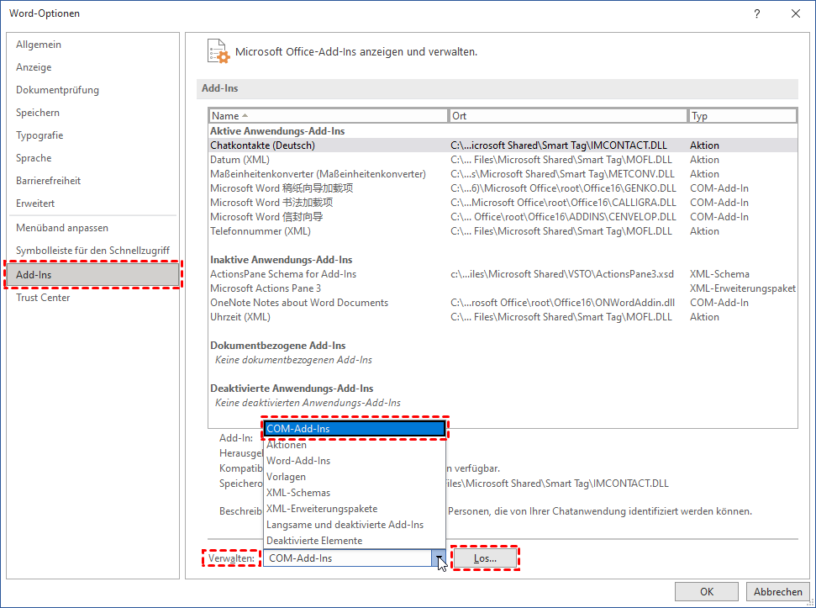Image resolution: width=816 pixels, height=608 pixels.
Task: Click the Ort column header
Action: [x=568, y=115]
